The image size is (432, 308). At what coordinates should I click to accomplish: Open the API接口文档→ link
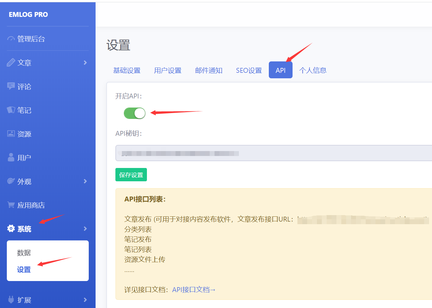click(x=194, y=289)
